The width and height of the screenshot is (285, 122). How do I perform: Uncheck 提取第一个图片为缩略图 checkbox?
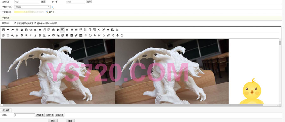pos(35,23)
